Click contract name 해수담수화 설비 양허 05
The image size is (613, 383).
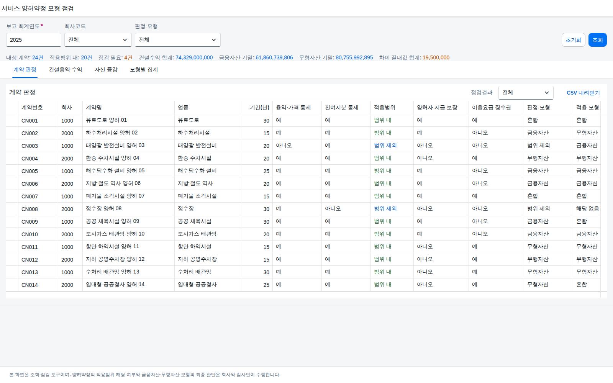115,171
